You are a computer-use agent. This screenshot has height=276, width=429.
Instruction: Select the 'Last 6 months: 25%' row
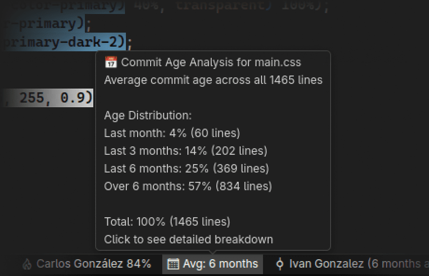pos(187,169)
